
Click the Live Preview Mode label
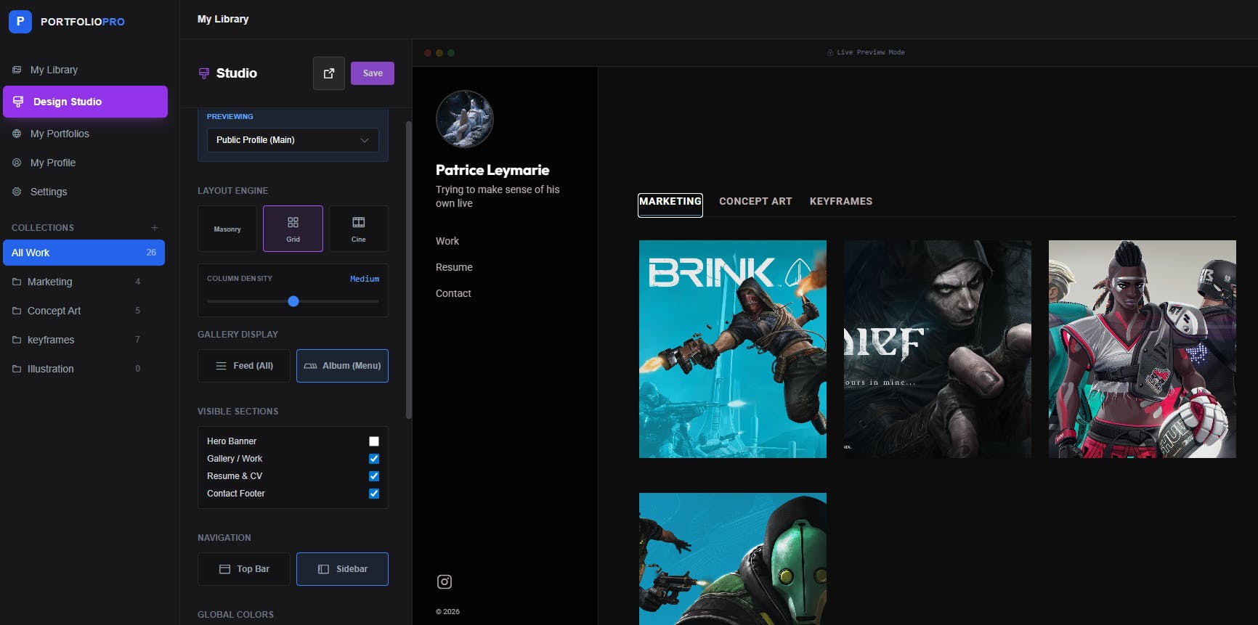click(871, 52)
